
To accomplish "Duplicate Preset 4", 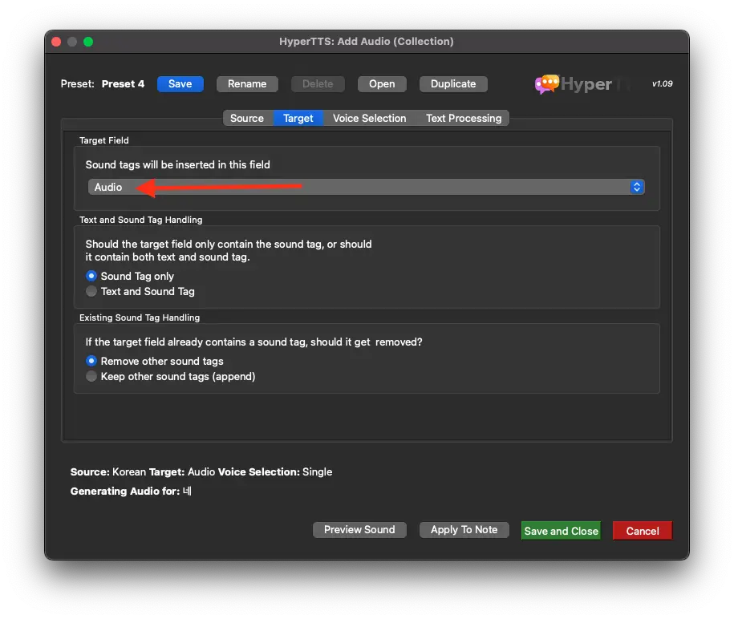I will point(453,83).
